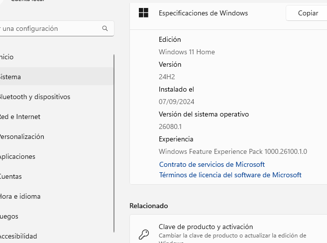The width and height of the screenshot is (327, 243).
Task: Select Sistema in the sidebar
Action: tap(57, 77)
